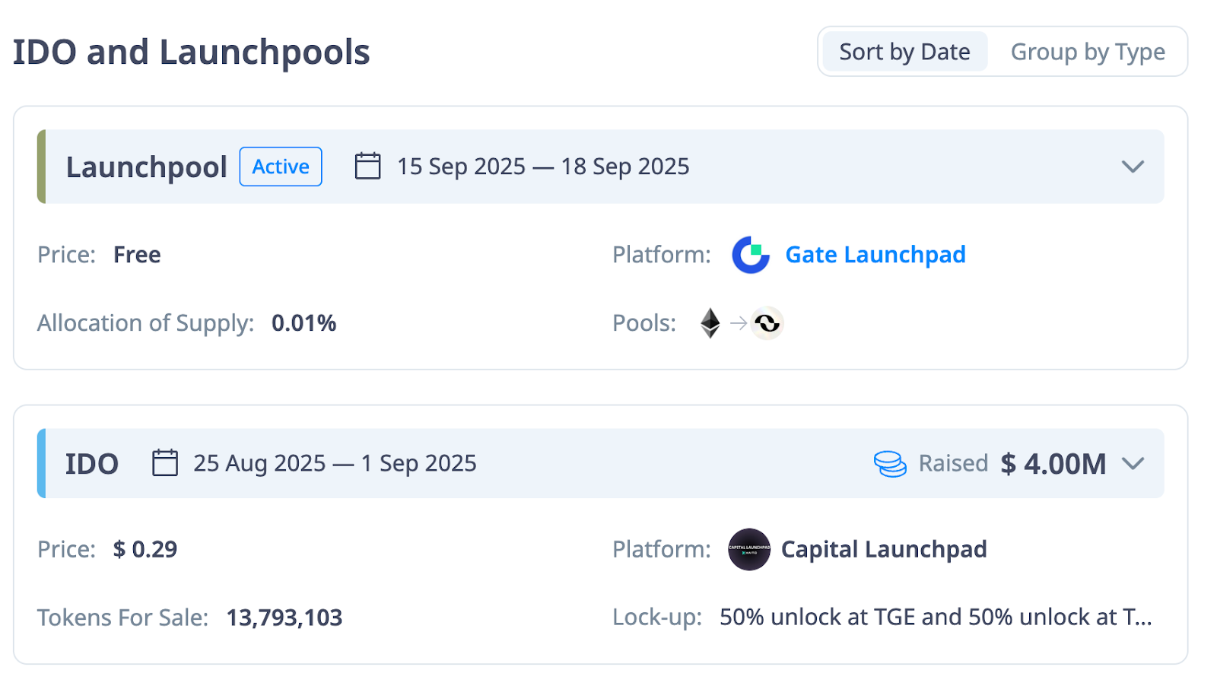This screenshot has width=1217, height=689.
Task: Click the truncated Lock-up text to reveal it
Action: 936,617
